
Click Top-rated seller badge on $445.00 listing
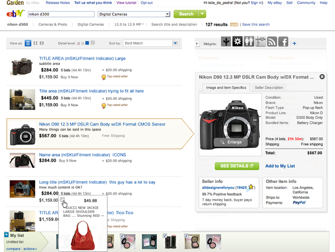114,105
